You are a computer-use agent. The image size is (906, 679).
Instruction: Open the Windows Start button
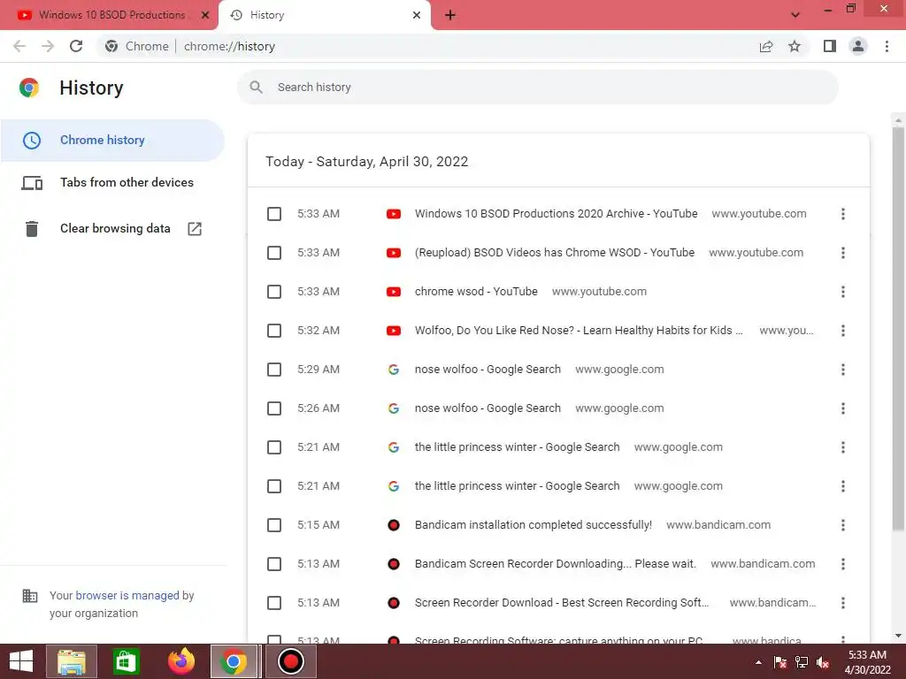tap(21, 661)
